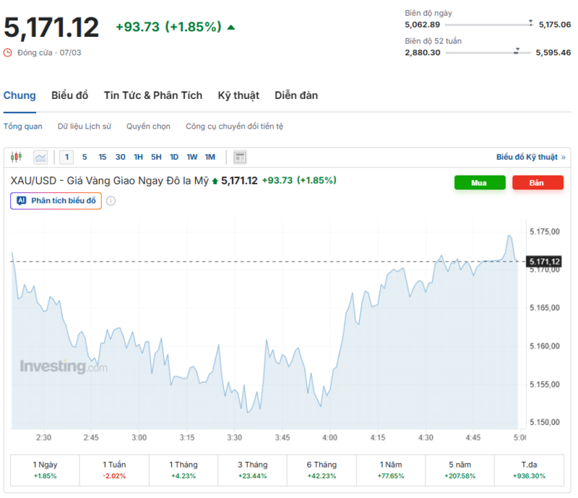
Task: Switch to Tin Tức & Phân Tích tab
Action: 153,95
